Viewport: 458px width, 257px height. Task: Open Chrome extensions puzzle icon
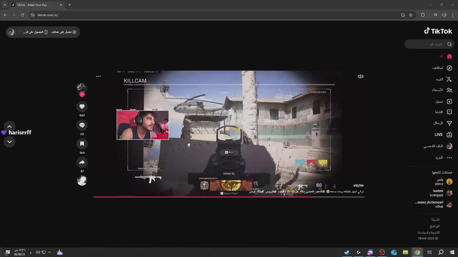(x=423, y=15)
